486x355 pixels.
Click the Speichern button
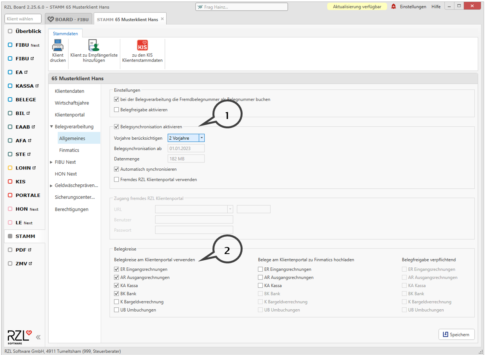456,335
